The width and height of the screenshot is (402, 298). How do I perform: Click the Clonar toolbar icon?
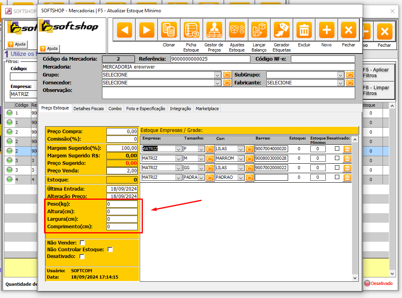coord(169,30)
